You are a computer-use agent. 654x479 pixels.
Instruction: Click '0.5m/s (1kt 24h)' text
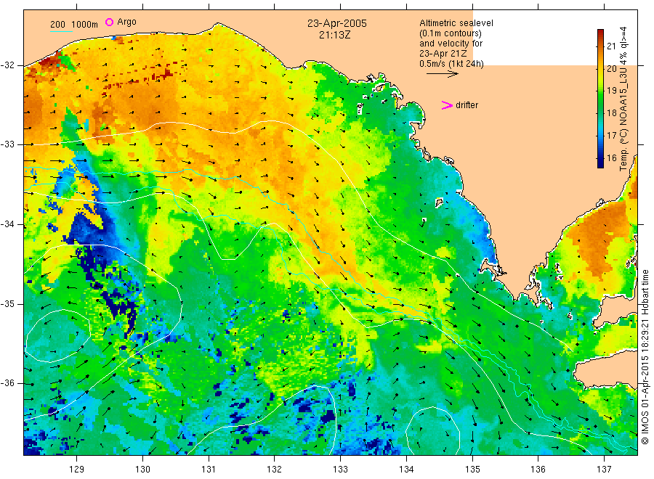point(452,64)
